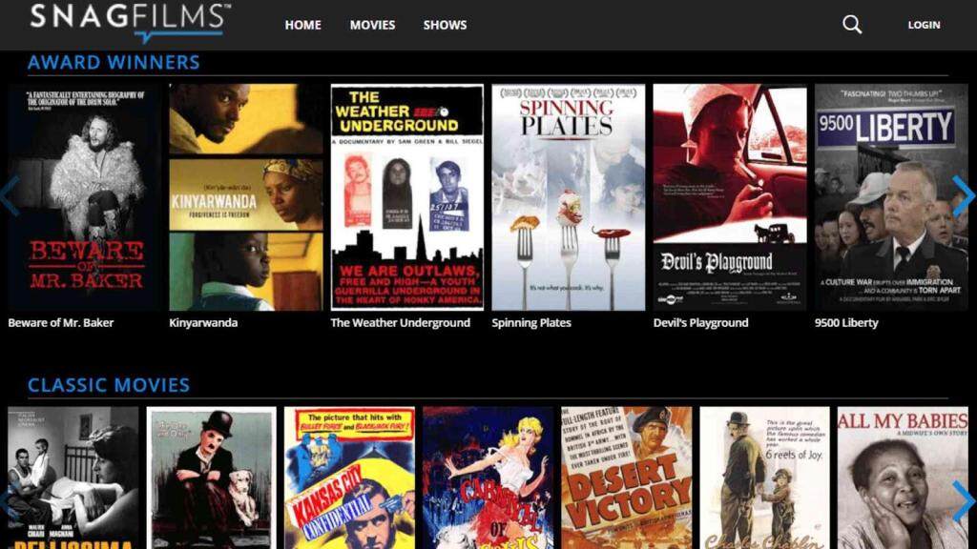This screenshot has width=977, height=549.
Task: Click the SnagFilms logo
Action: coord(130,22)
